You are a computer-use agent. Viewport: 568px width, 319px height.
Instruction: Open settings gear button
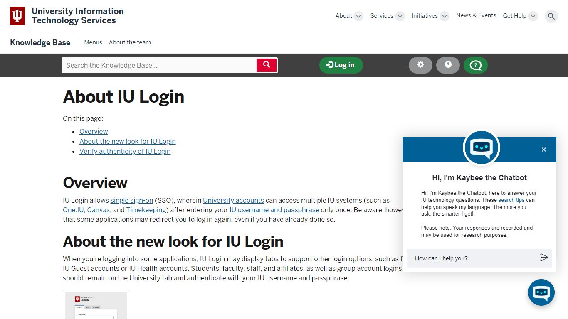pyautogui.click(x=420, y=65)
